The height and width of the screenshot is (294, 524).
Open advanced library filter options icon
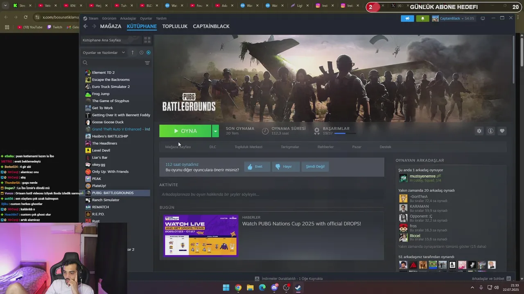(x=147, y=63)
